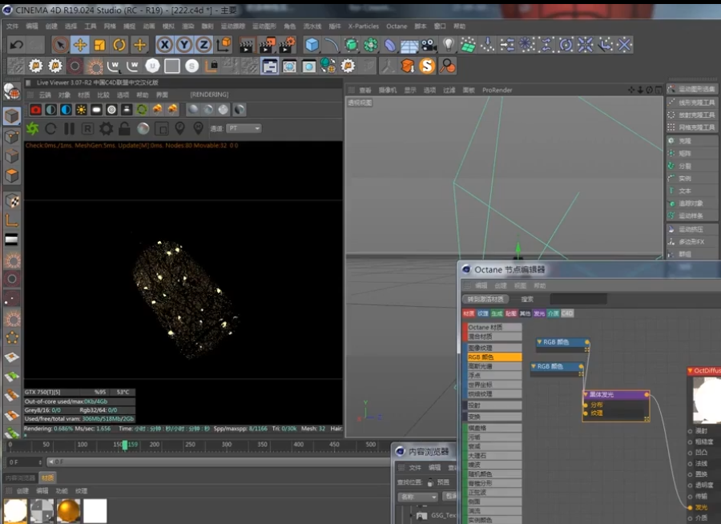Image resolution: width=721 pixels, height=524 pixels.
Task: Open the deformer (bend) icon
Action: pos(390,45)
